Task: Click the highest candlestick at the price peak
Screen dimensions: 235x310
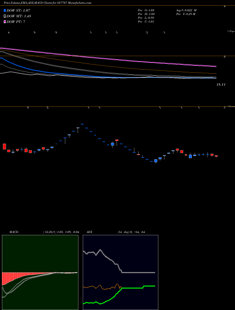Action: [x=82, y=124]
